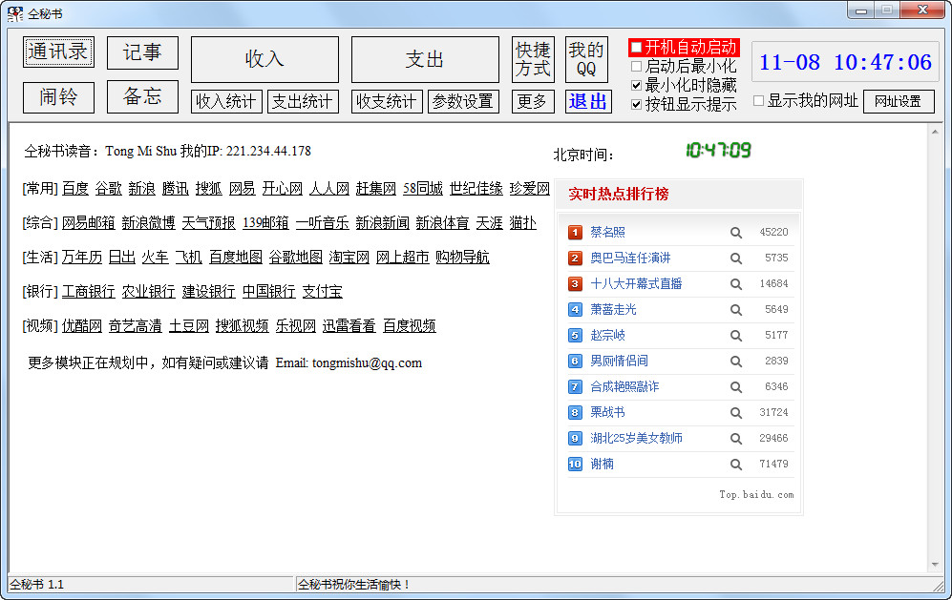Click 快捷方式 shortcut button
952x600 pixels.
click(x=533, y=59)
